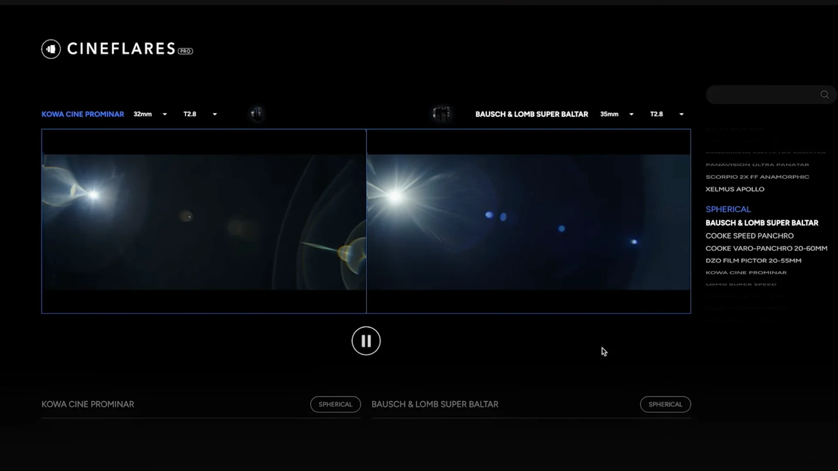Open the T2.8 aperture dropdown for Kowa
Screen dimensions: 838x471
[x=214, y=114]
